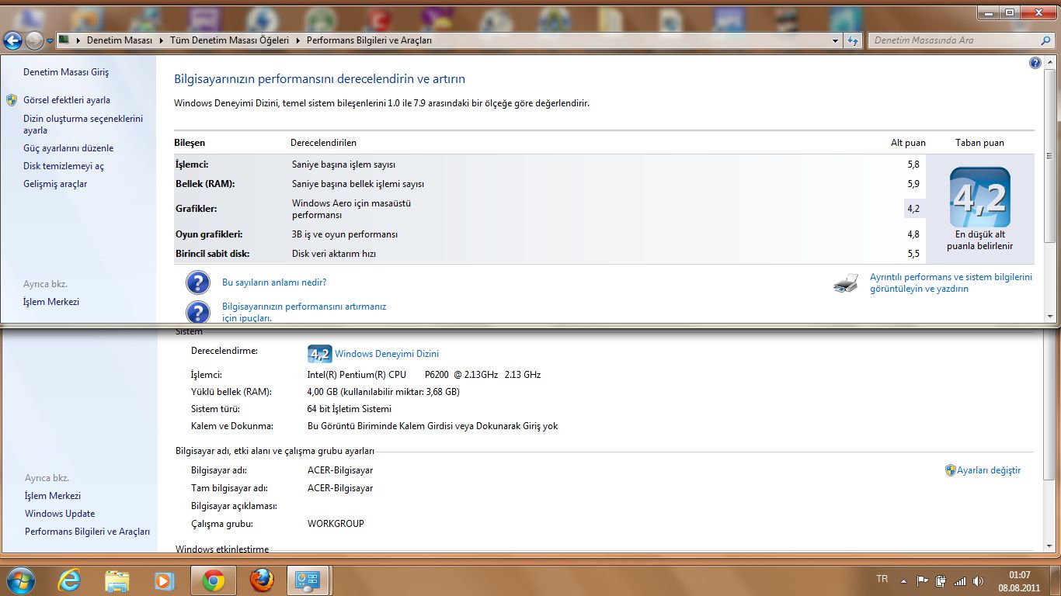1061x596 pixels.
Task: Click 'WORKGROUP' value in System window
Action: tap(336, 524)
